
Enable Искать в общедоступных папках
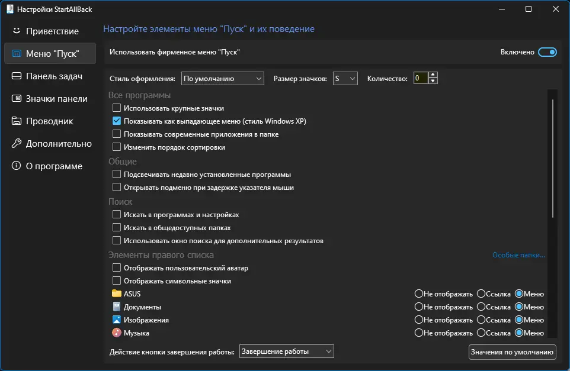pyautogui.click(x=116, y=228)
